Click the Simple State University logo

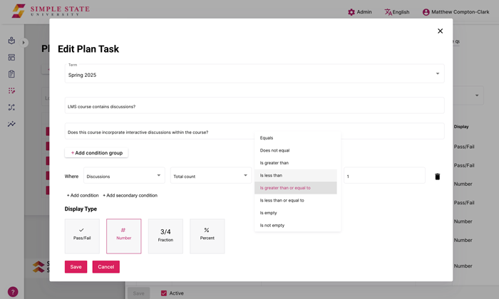(x=51, y=11)
